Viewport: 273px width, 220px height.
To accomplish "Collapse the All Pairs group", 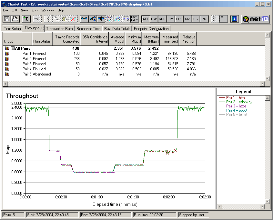I will (13, 48).
